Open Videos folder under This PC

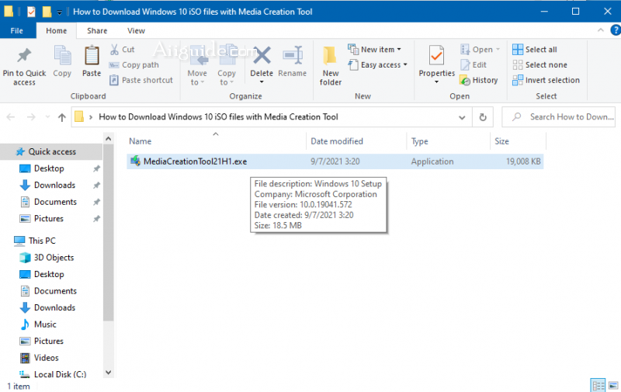click(x=46, y=358)
